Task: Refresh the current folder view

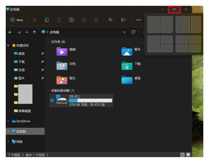Action: point(133,32)
